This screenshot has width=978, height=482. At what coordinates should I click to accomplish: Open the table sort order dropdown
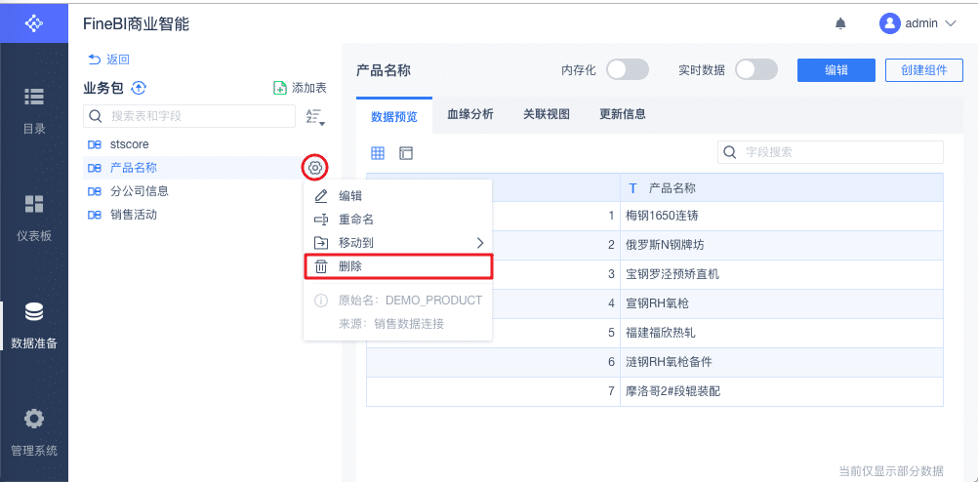(314, 117)
